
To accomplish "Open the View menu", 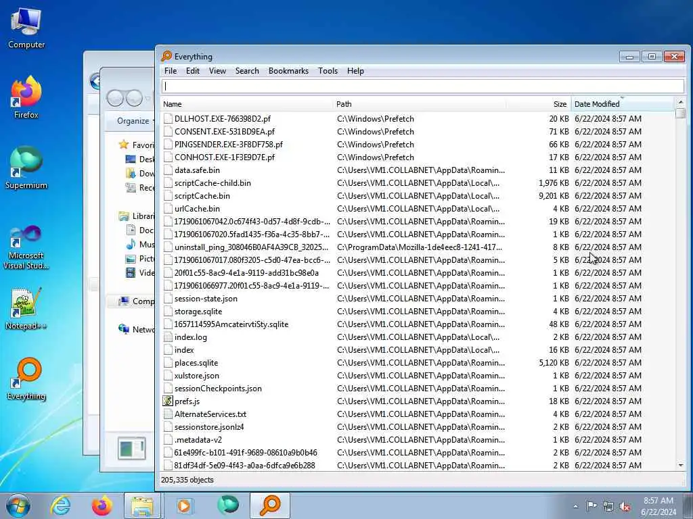I will (217, 70).
